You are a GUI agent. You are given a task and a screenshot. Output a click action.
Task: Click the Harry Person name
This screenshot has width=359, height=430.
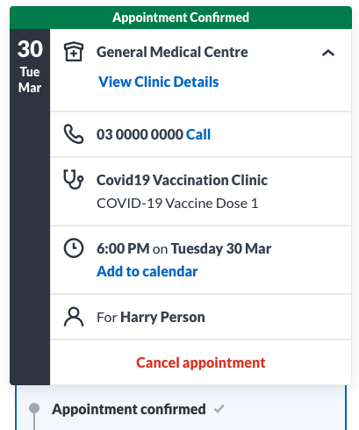[x=162, y=318]
